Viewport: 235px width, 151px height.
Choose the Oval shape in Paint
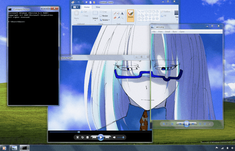(x=146, y=12)
